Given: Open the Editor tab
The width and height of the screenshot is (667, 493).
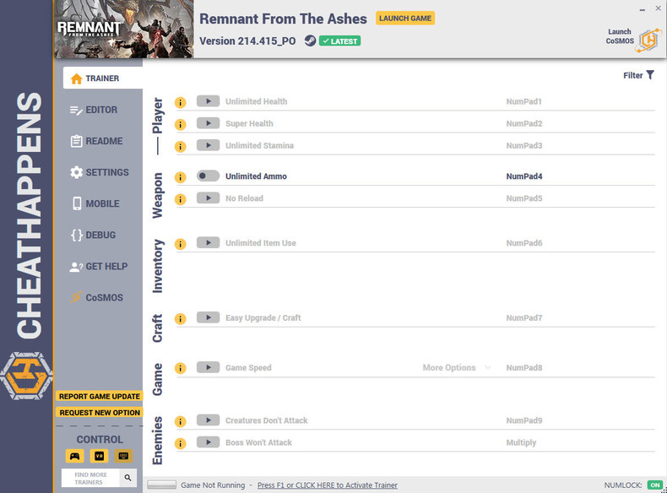Looking at the screenshot, I should click(x=94, y=110).
